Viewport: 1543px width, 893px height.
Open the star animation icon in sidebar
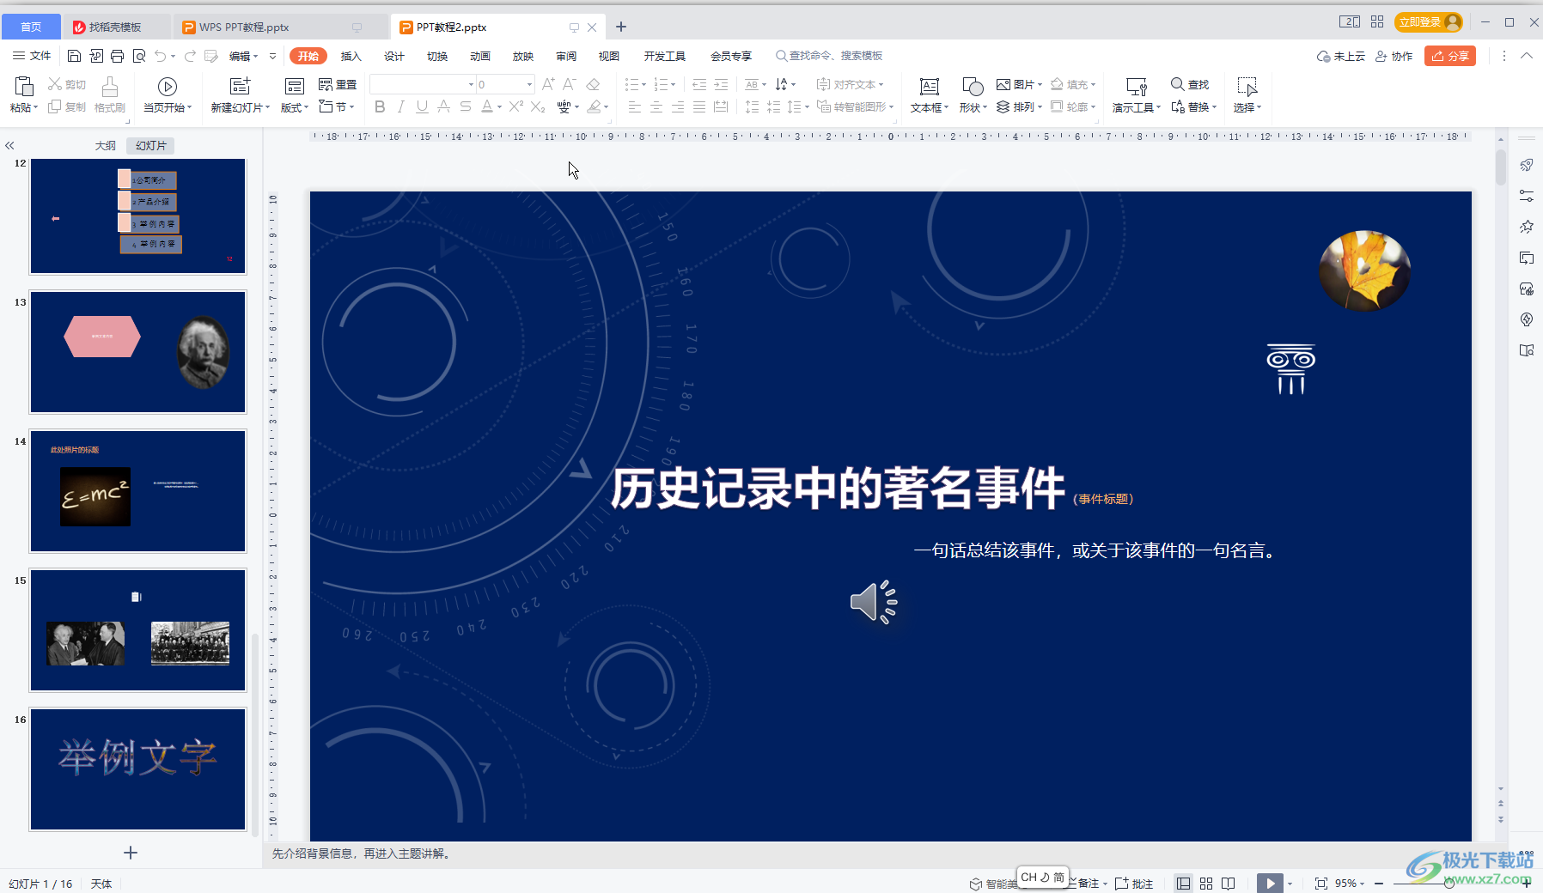pos(1527,227)
